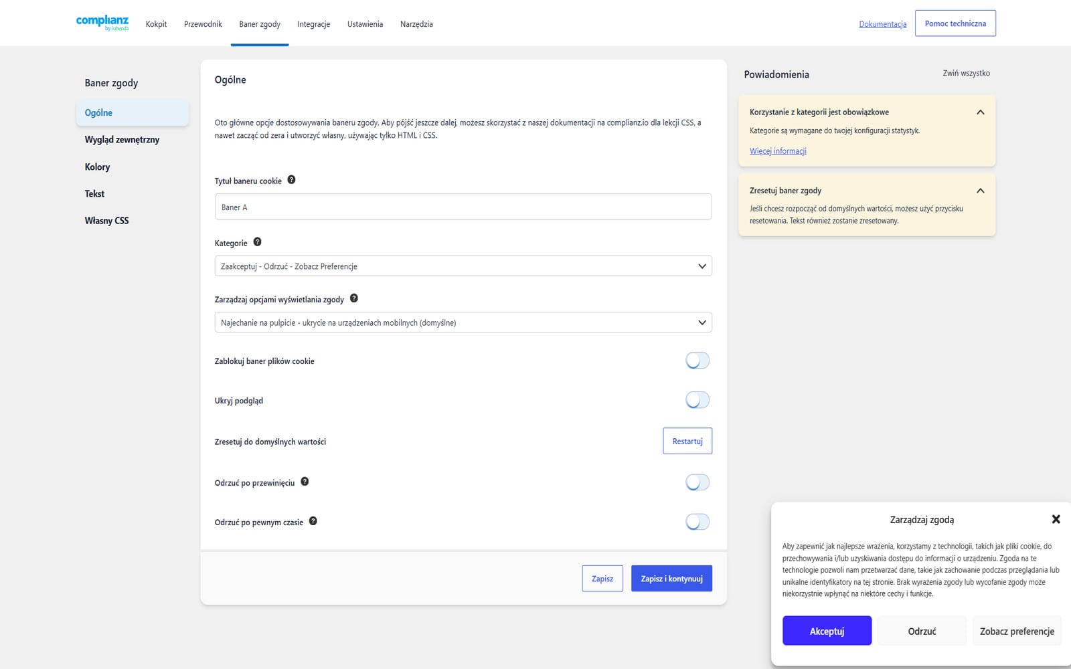
Task: Show help for Odrzuć po przewinięciu
Action: (305, 482)
